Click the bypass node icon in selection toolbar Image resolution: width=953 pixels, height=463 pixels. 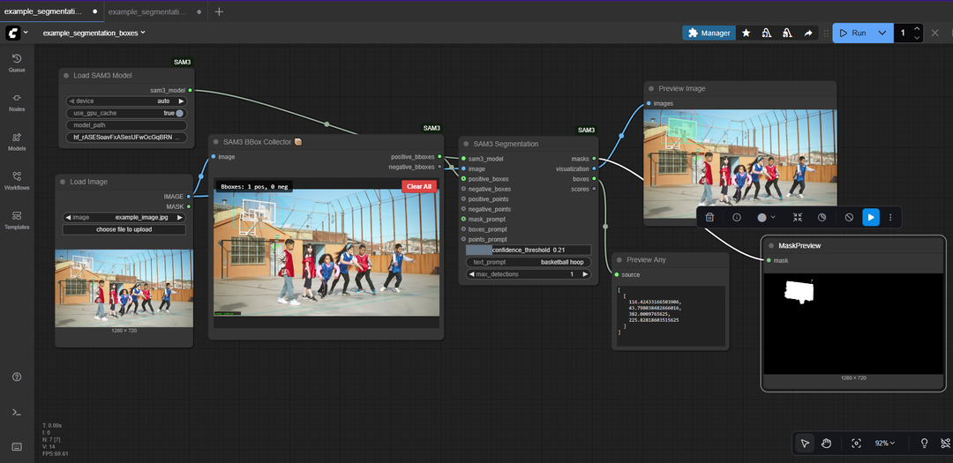(849, 217)
